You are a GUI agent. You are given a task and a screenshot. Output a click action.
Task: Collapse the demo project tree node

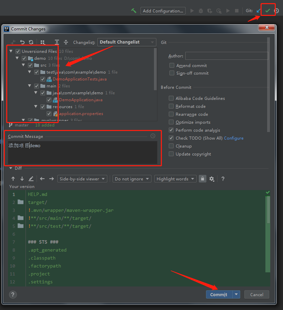click(17, 58)
